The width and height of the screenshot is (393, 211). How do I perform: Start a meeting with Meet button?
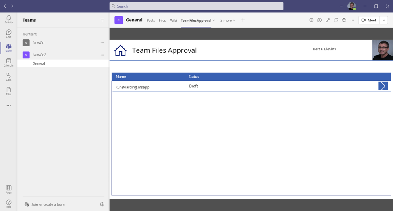click(x=369, y=20)
